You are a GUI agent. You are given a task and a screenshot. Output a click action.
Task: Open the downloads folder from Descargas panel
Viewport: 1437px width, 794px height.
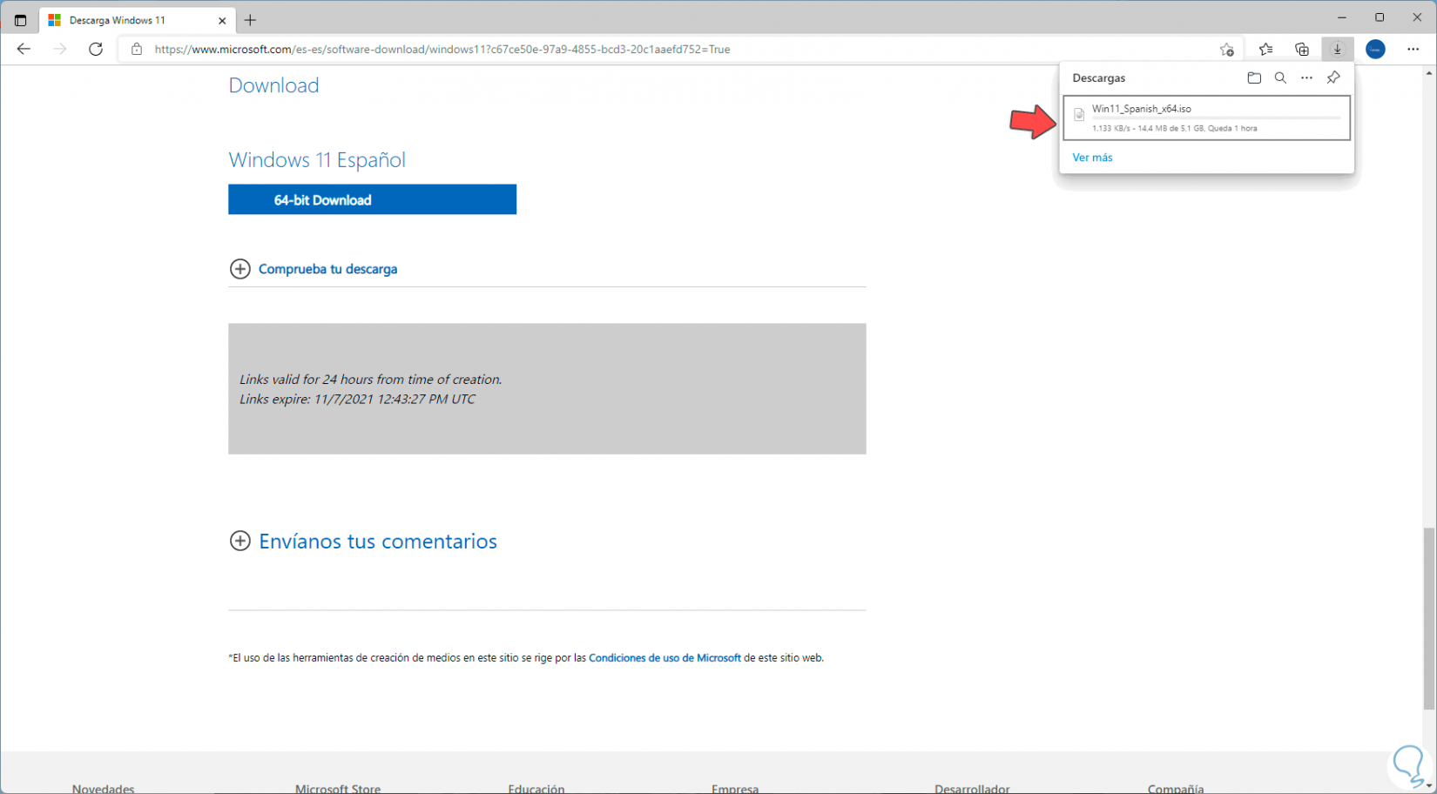click(1254, 77)
